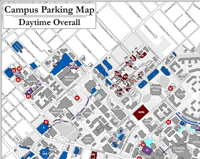Click the W.T. Young Library label
The width and height of the screenshot is (200, 159).
(x=156, y=89)
